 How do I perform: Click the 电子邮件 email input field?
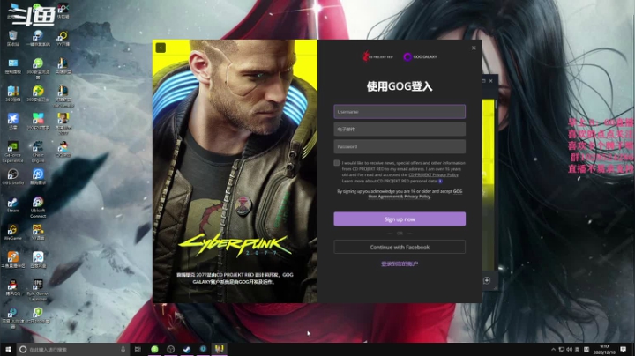pyautogui.click(x=400, y=129)
